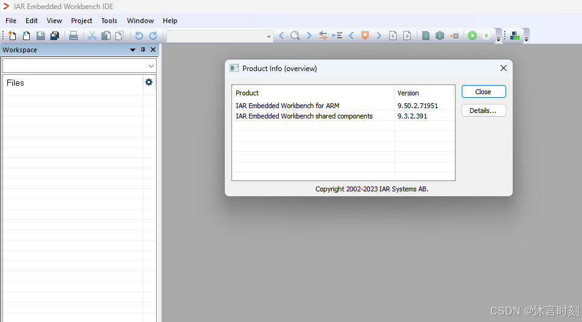Toggle bookmark with orange shield icon

click(x=365, y=36)
